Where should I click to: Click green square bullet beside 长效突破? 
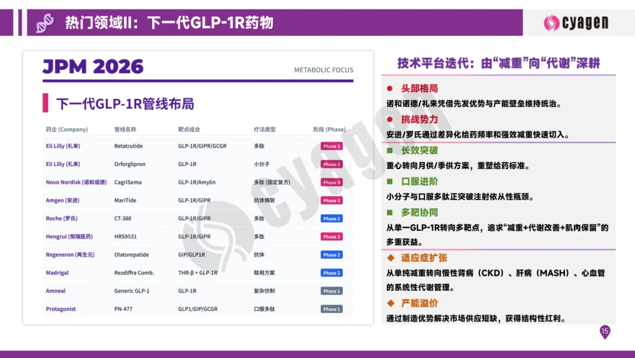click(x=389, y=151)
